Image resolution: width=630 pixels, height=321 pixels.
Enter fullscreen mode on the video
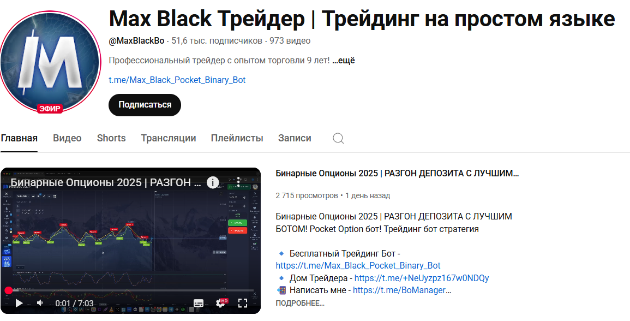[243, 303]
